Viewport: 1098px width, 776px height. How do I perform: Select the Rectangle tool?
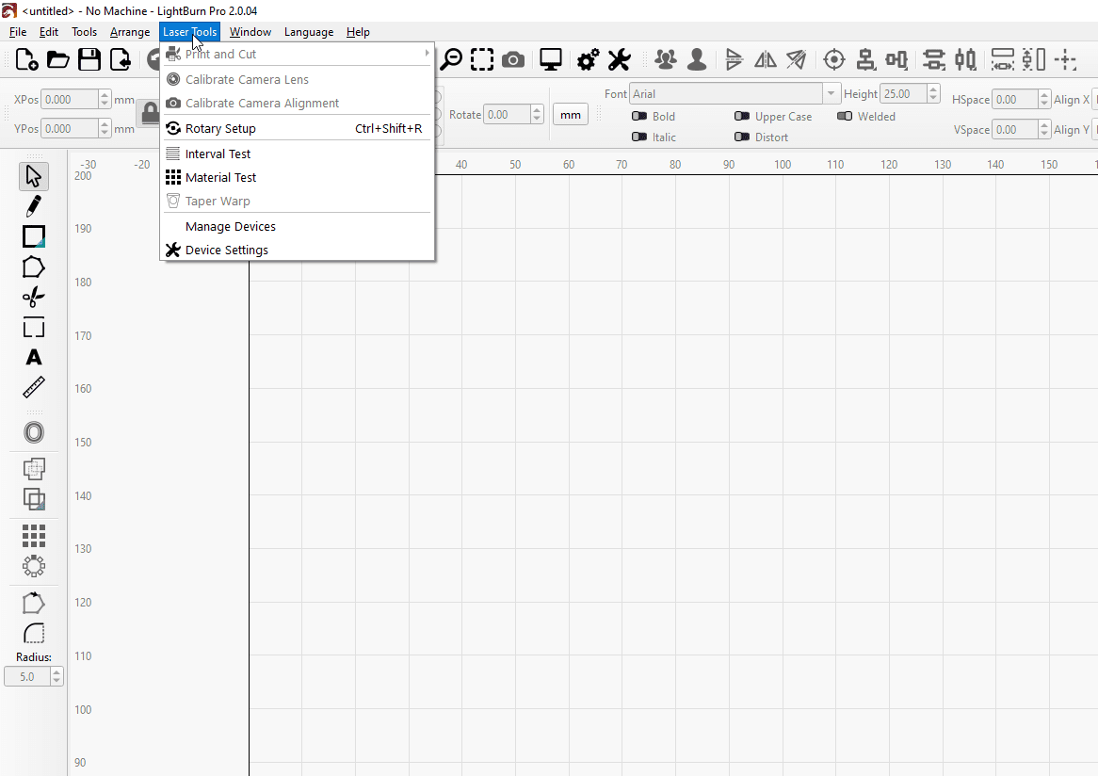coord(34,236)
